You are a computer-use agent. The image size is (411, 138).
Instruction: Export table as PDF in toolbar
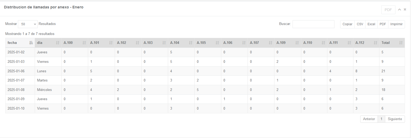point(383,24)
